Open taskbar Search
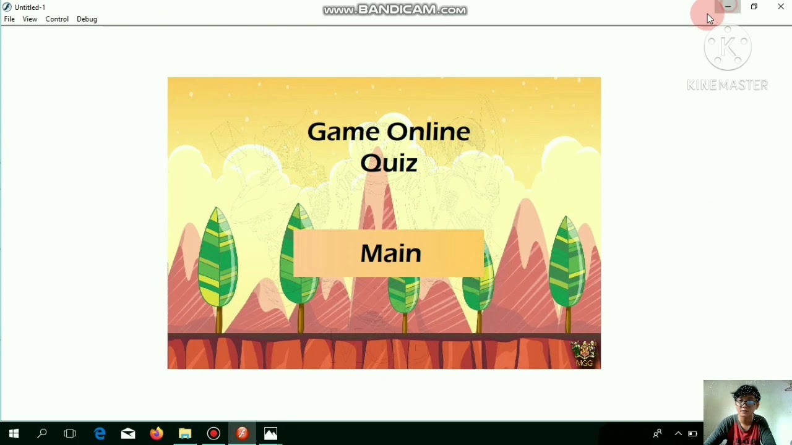This screenshot has height=445, width=792. tap(42, 434)
